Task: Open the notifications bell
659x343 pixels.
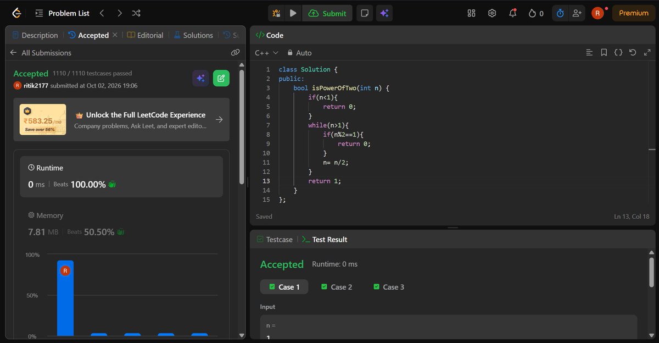Action: click(512, 13)
